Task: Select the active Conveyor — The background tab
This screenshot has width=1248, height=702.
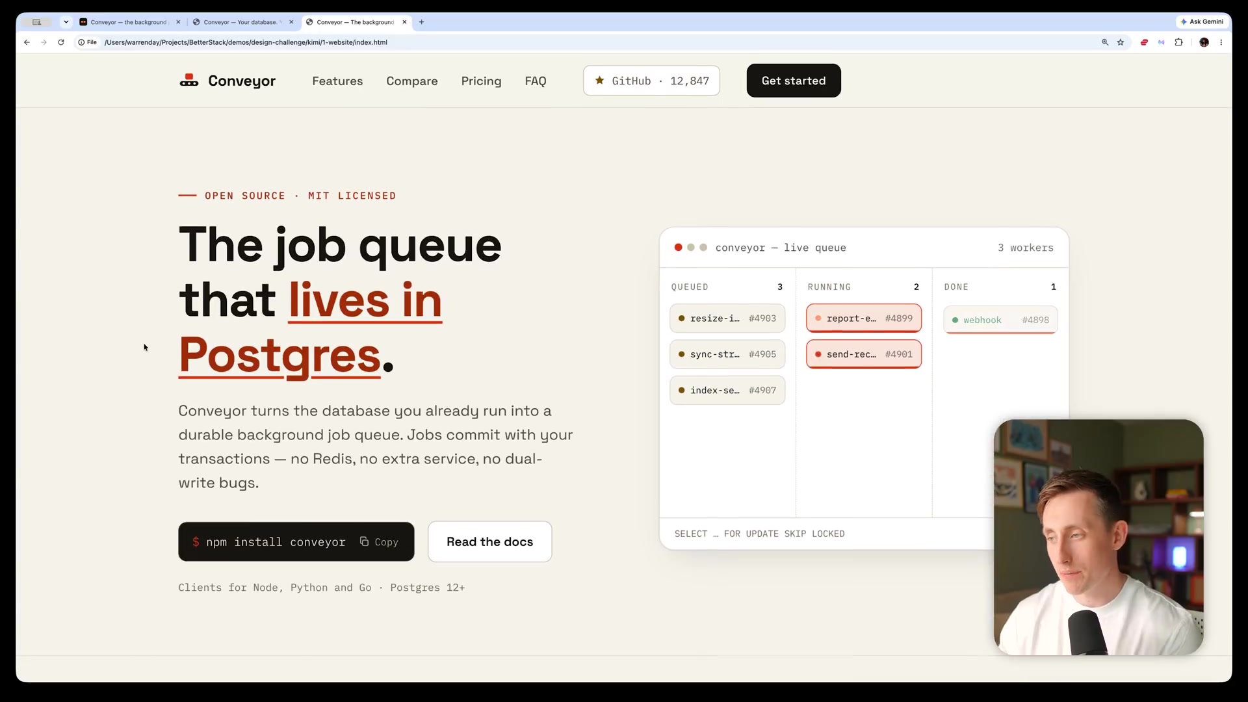Action: click(x=355, y=22)
